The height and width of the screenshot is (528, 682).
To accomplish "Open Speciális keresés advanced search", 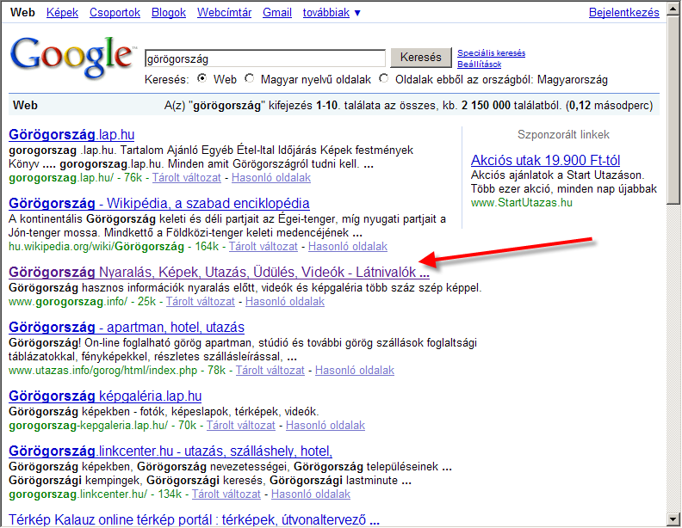I will point(491,53).
